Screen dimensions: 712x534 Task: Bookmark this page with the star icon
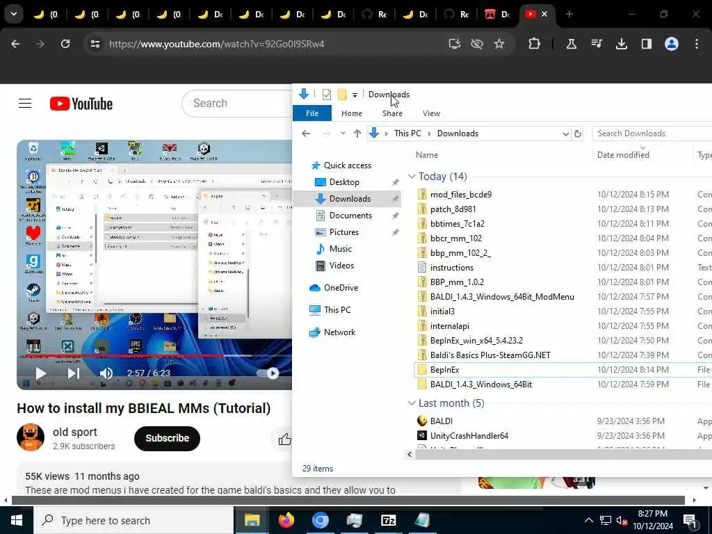click(x=499, y=44)
